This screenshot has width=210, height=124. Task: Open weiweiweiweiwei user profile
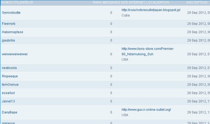click(15, 54)
